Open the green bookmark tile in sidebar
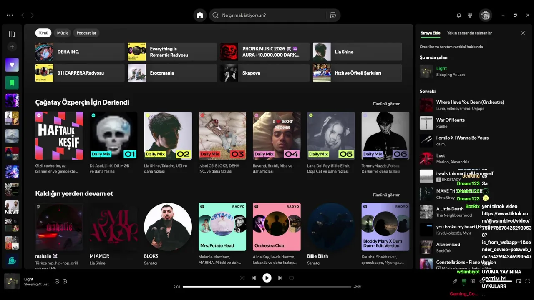This screenshot has width=534, height=300. tap(12, 82)
